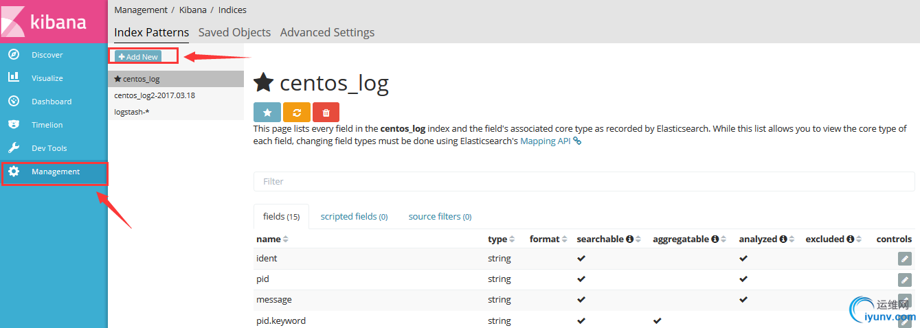This screenshot has height=328, width=920.
Task: Open Timelion mask icon
Action: [14, 125]
